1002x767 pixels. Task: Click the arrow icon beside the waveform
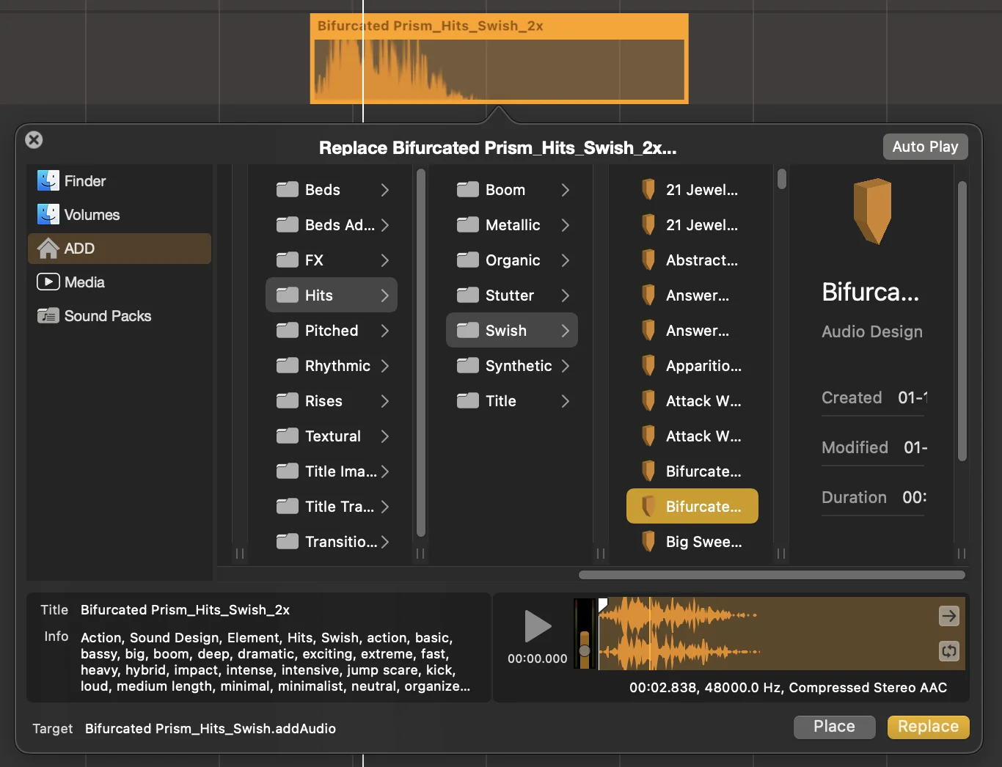click(x=949, y=616)
